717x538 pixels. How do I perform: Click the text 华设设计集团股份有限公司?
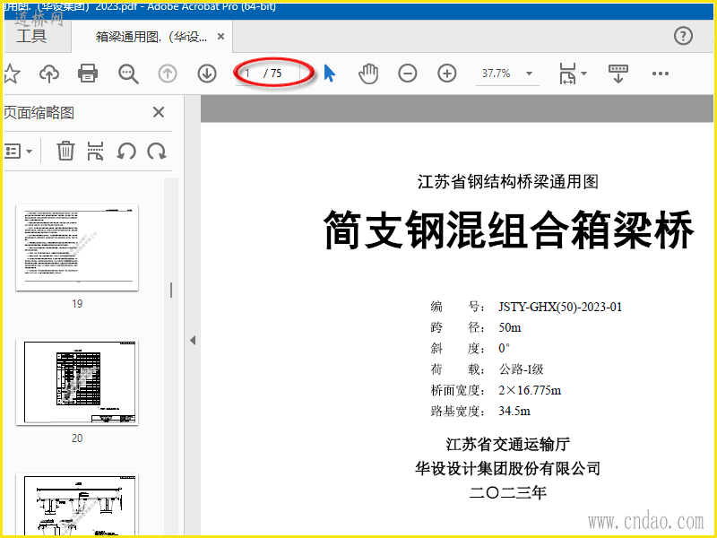pyautogui.click(x=507, y=468)
